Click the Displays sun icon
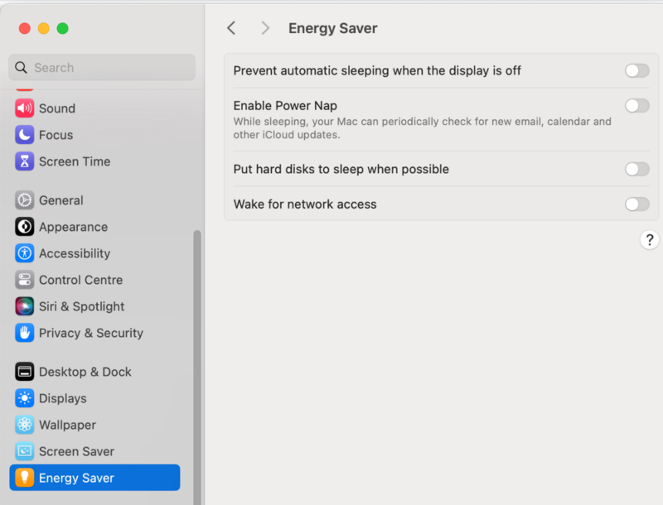Screen dimensions: 663x505 [x=25, y=398]
